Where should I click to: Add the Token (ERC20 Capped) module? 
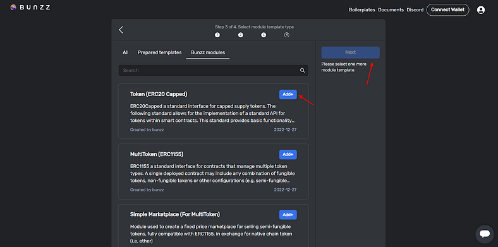pos(288,94)
